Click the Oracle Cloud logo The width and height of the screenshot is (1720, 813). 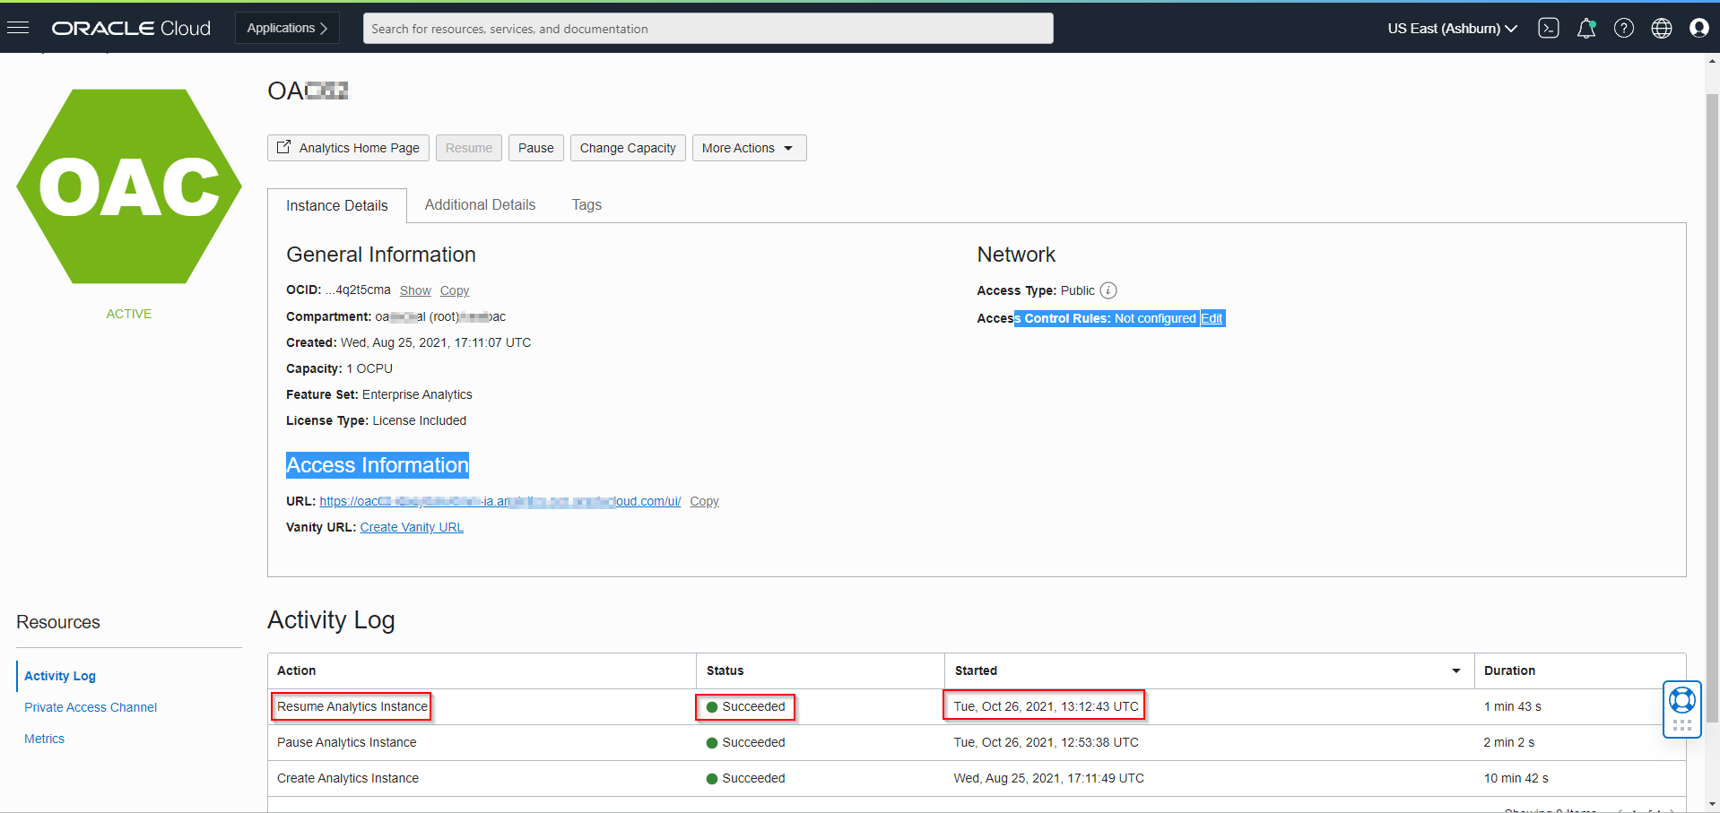tap(131, 29)
